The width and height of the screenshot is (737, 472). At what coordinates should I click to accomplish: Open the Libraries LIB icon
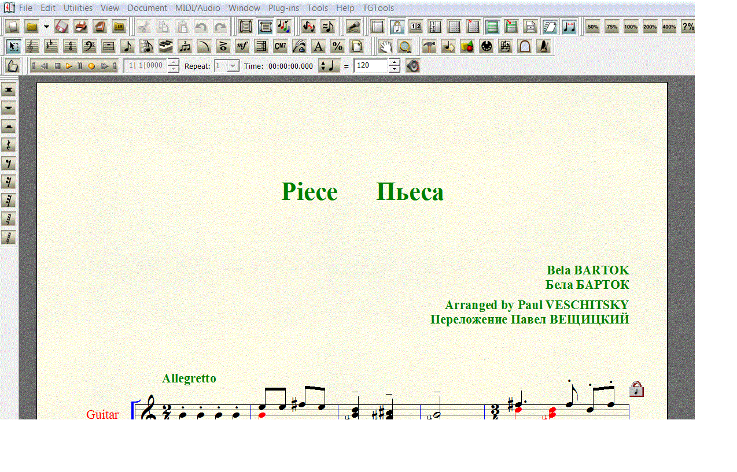tap(119, 27)
